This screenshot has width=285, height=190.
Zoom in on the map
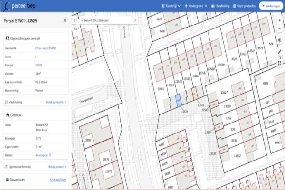pyautogui.click(x=280, y=21)
